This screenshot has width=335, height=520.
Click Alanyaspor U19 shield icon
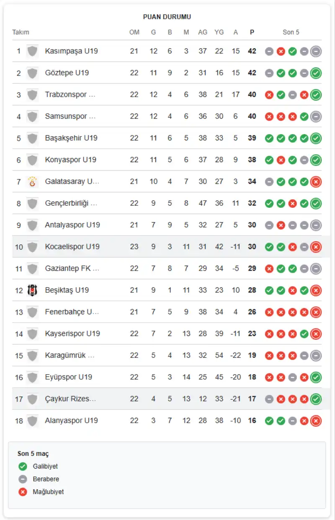[32, 420]
